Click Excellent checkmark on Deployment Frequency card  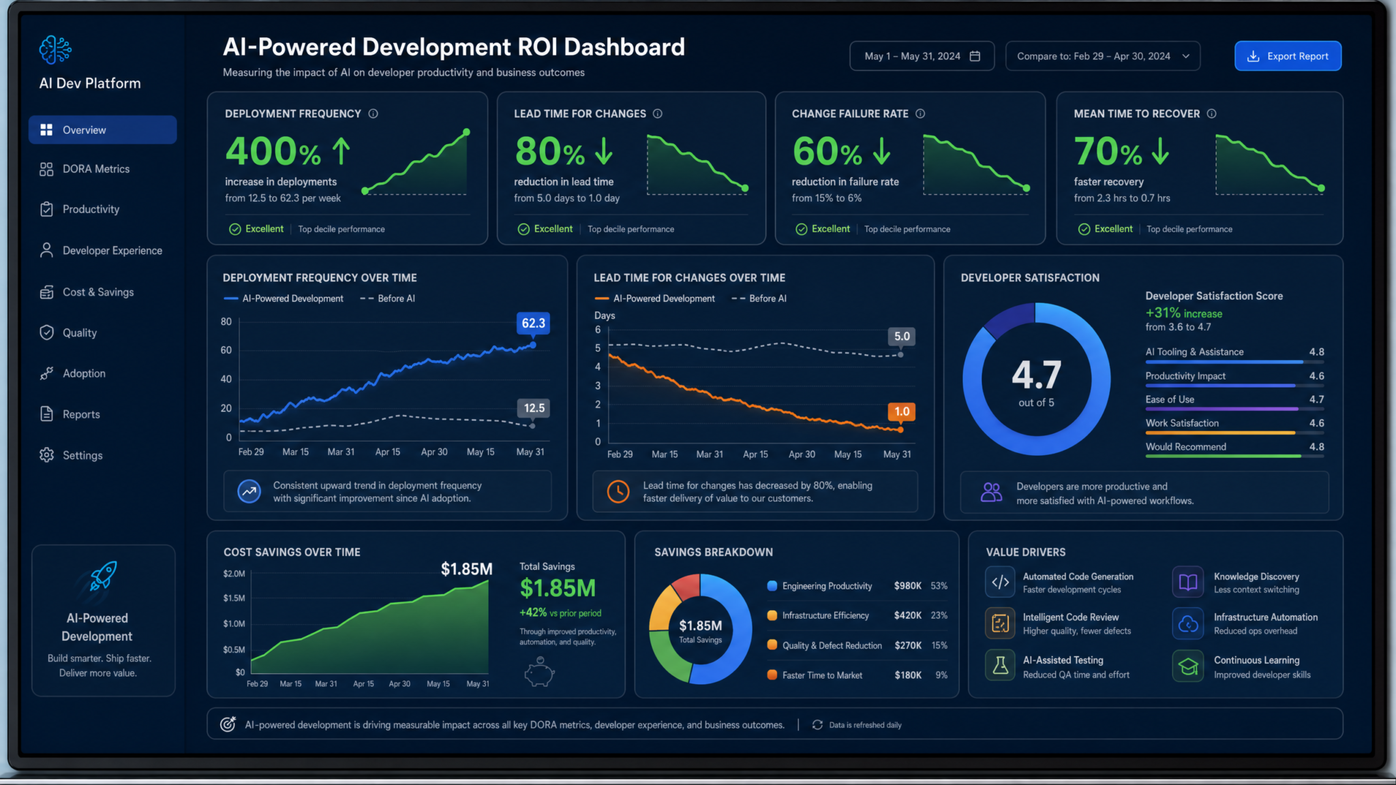(234, 229)
